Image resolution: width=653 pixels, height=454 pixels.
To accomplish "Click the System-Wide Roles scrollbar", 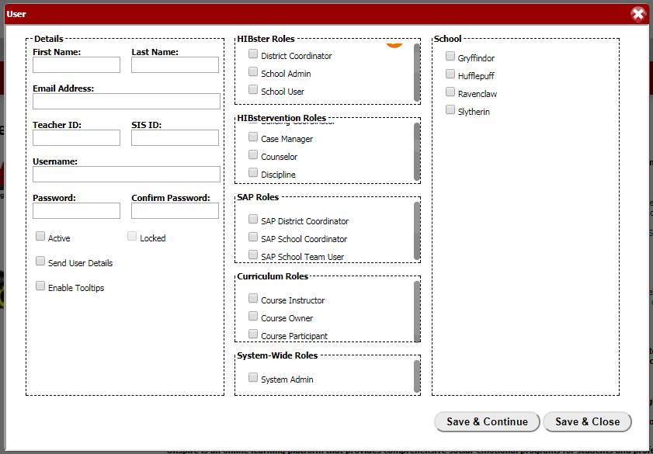I will [x=417, y=376].
